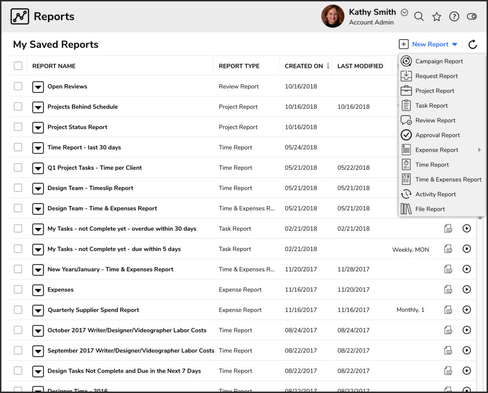
Task: Expand the dropdown arrow beside Time Report - last 30 days
Action: 38,148
